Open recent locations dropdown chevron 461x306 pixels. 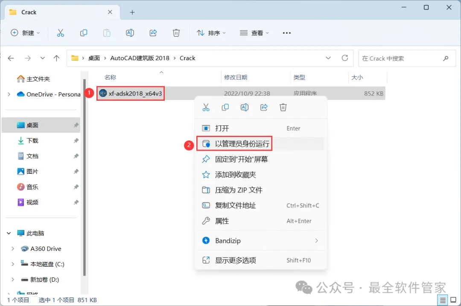point(43,58)
